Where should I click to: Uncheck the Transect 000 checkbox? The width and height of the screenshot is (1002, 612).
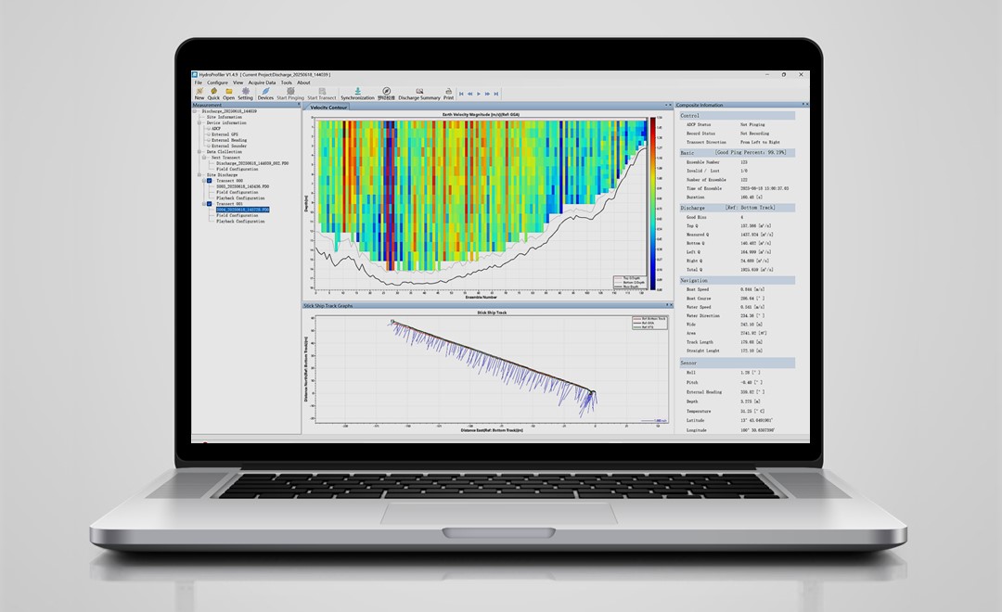(209, 181)
